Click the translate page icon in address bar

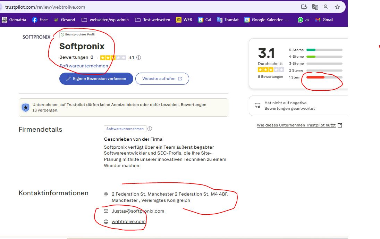pyautogui.click(x=315, y=7)
